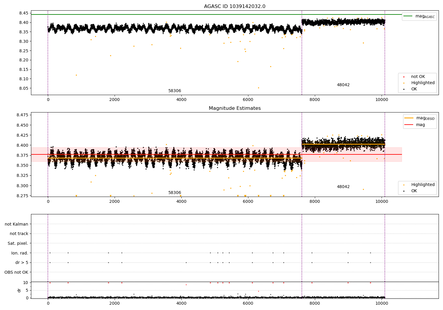Click the green mag AGASC line swatch in legend
Screen dimensions: 443x310
tap(408, 16)
